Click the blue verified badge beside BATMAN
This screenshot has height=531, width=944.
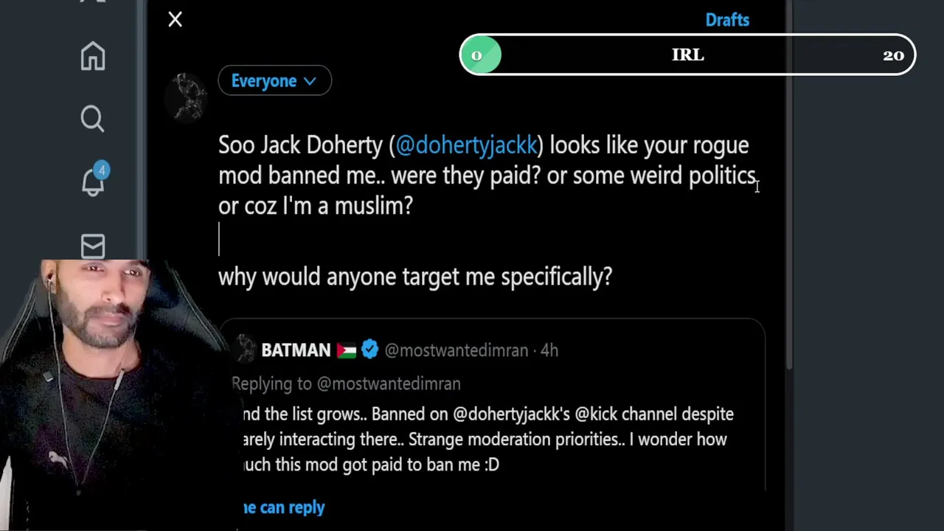[x=370, y=350]
